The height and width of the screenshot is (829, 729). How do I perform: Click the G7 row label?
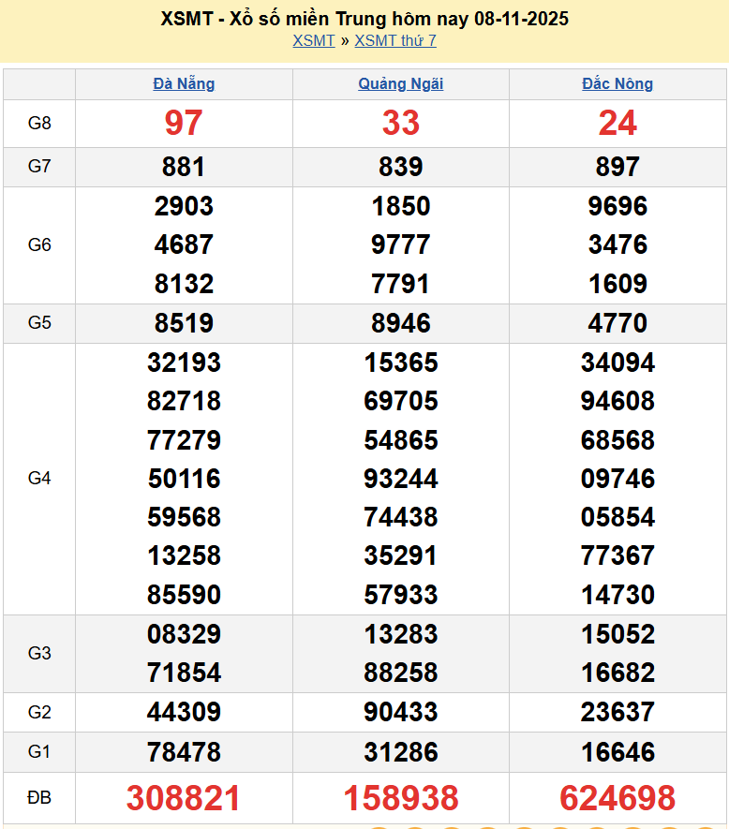[x=39, y=167]
